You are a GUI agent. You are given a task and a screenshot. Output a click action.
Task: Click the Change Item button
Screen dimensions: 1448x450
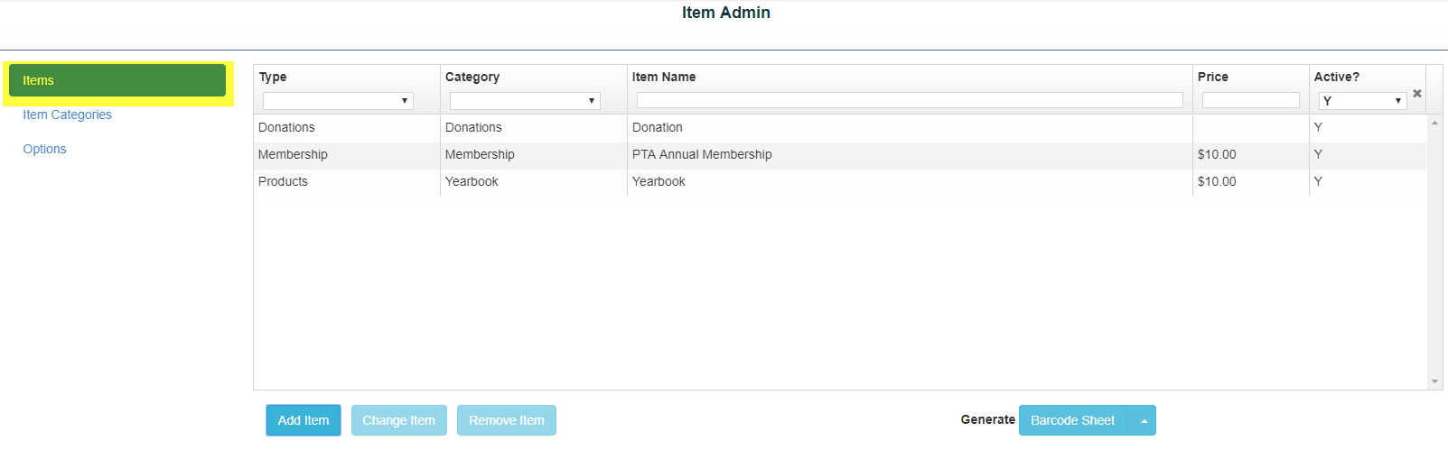398,420
